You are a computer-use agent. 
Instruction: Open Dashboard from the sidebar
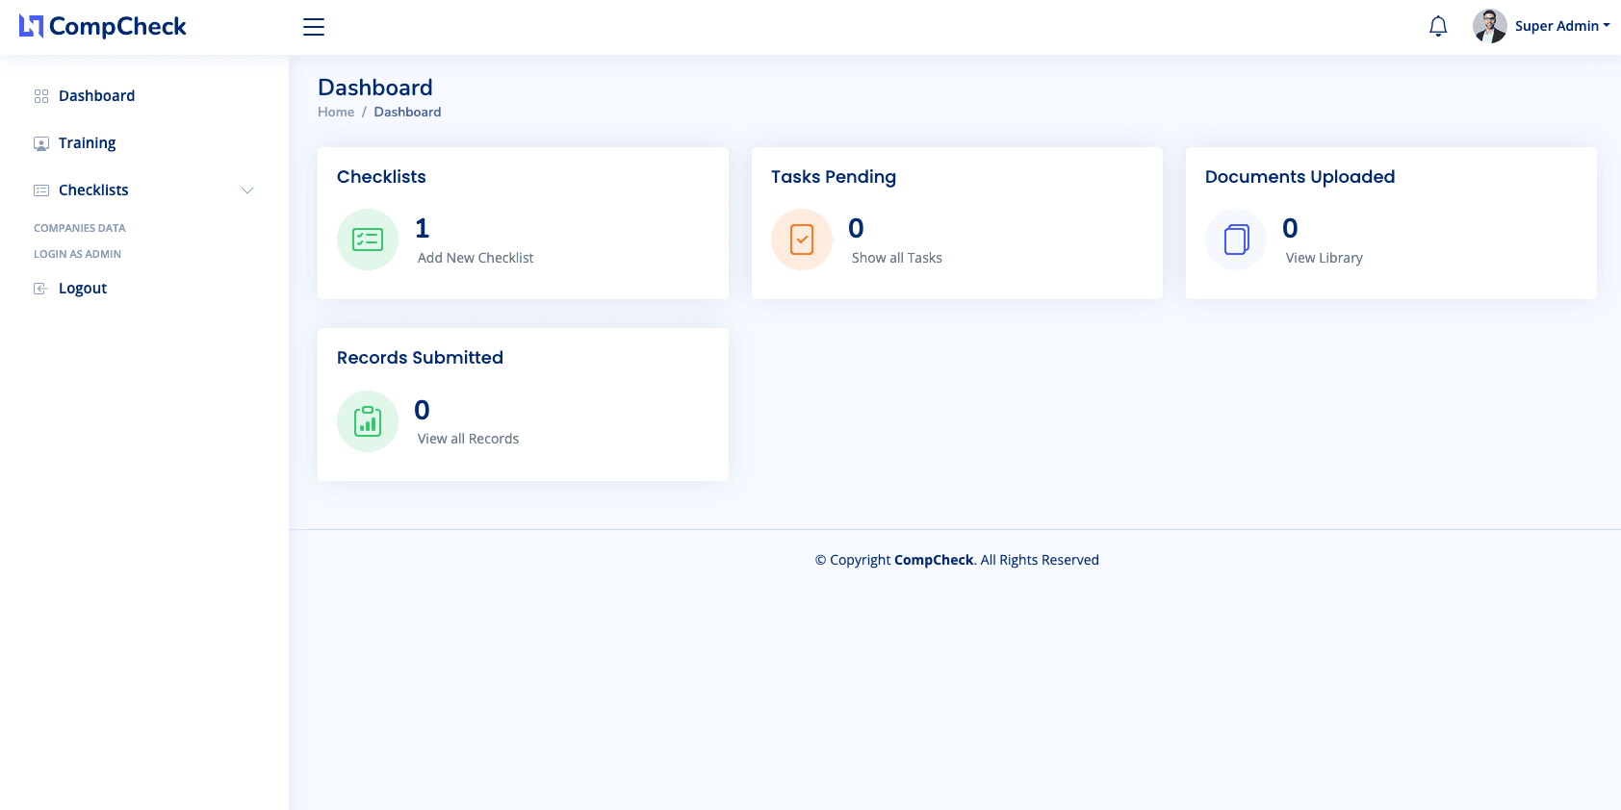pyautogui.click(x=96, y=96)
